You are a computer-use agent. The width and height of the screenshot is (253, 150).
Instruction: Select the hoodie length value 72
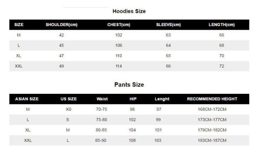tap(222, 66)
